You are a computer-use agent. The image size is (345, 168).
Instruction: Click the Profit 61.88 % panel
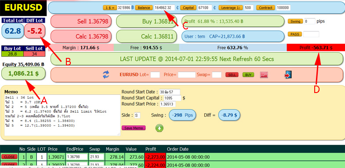233,21
